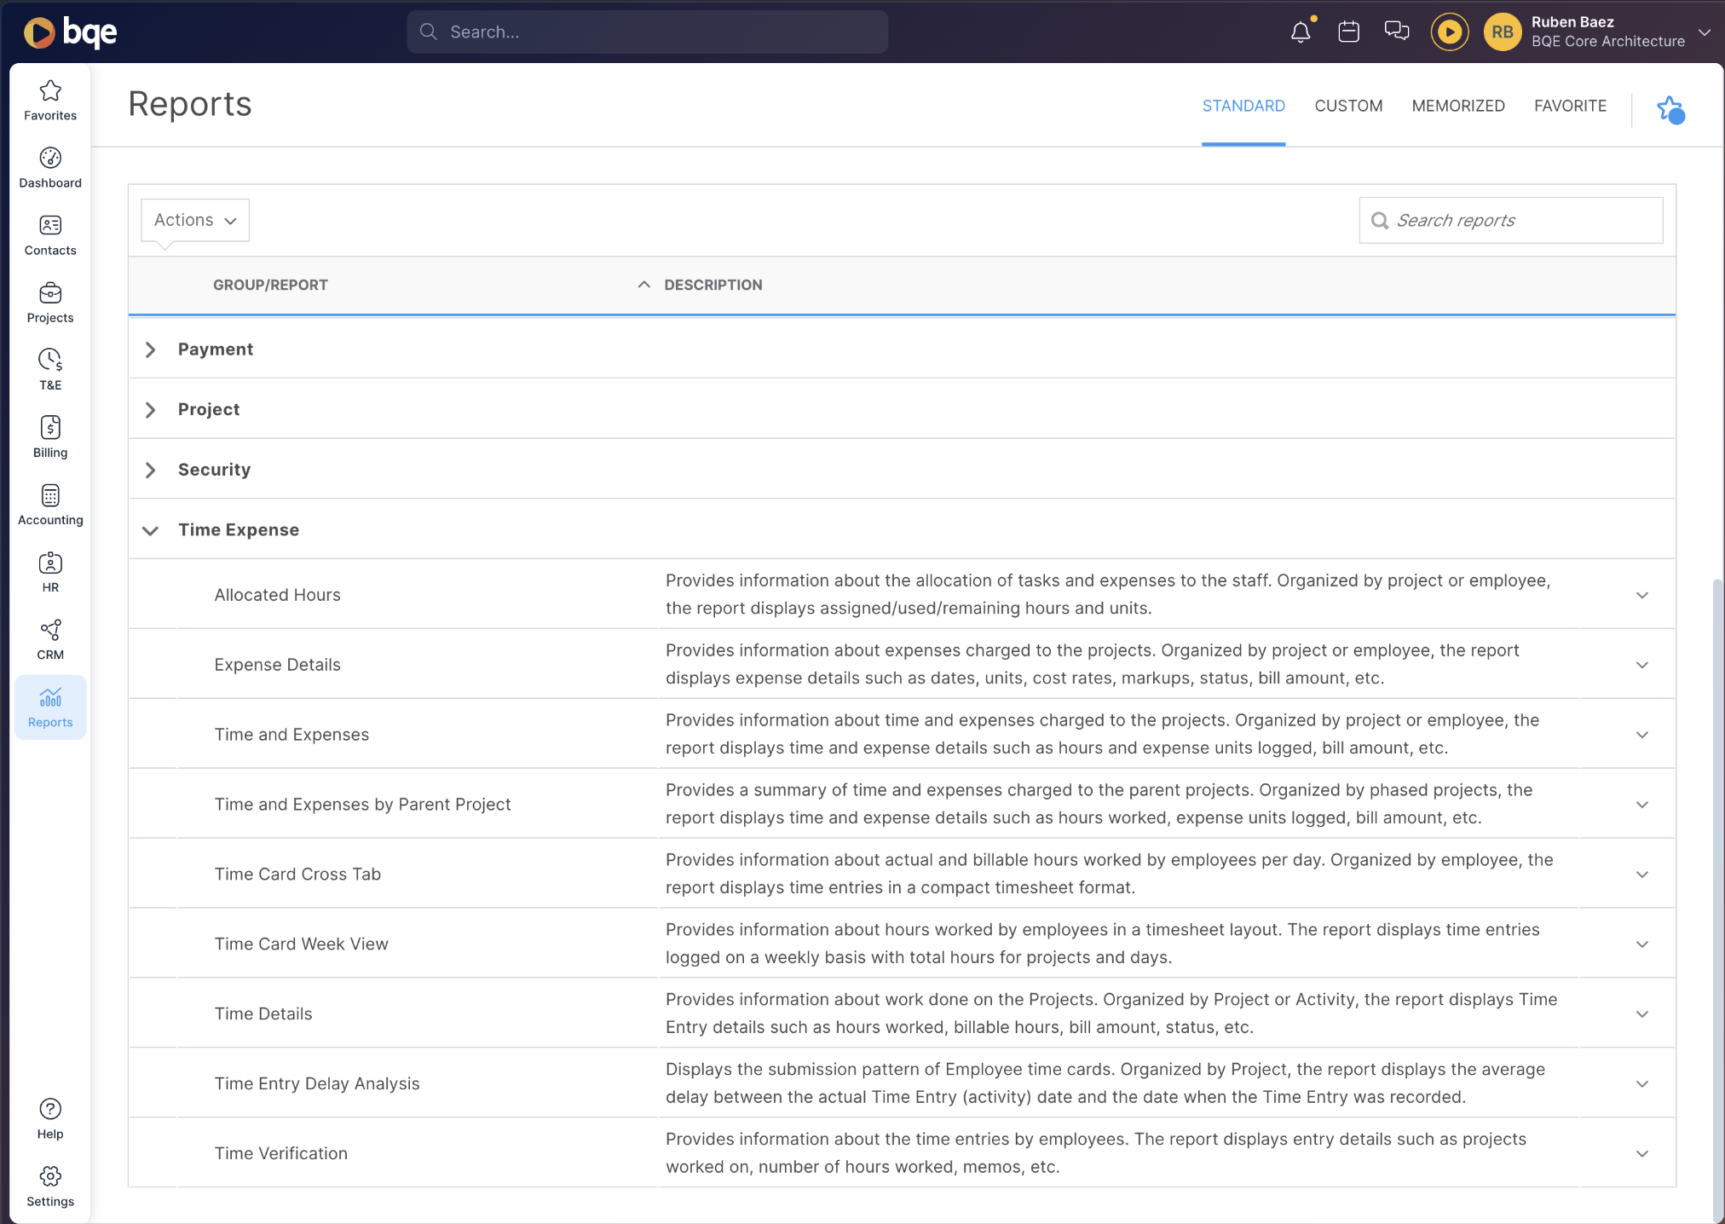Viewport: 1725px width, 1224px height.
Task: Open the Time Details report
Action: [x=263, y=1013]
